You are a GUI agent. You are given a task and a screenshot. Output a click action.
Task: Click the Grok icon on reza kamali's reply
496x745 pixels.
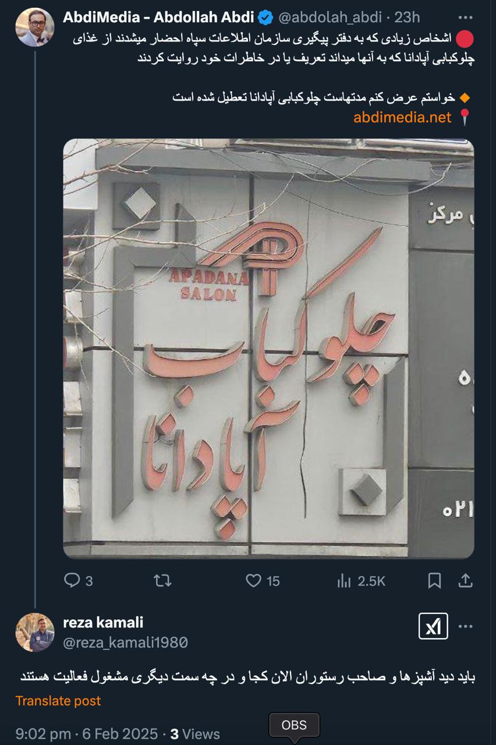[x=433, y=626]
